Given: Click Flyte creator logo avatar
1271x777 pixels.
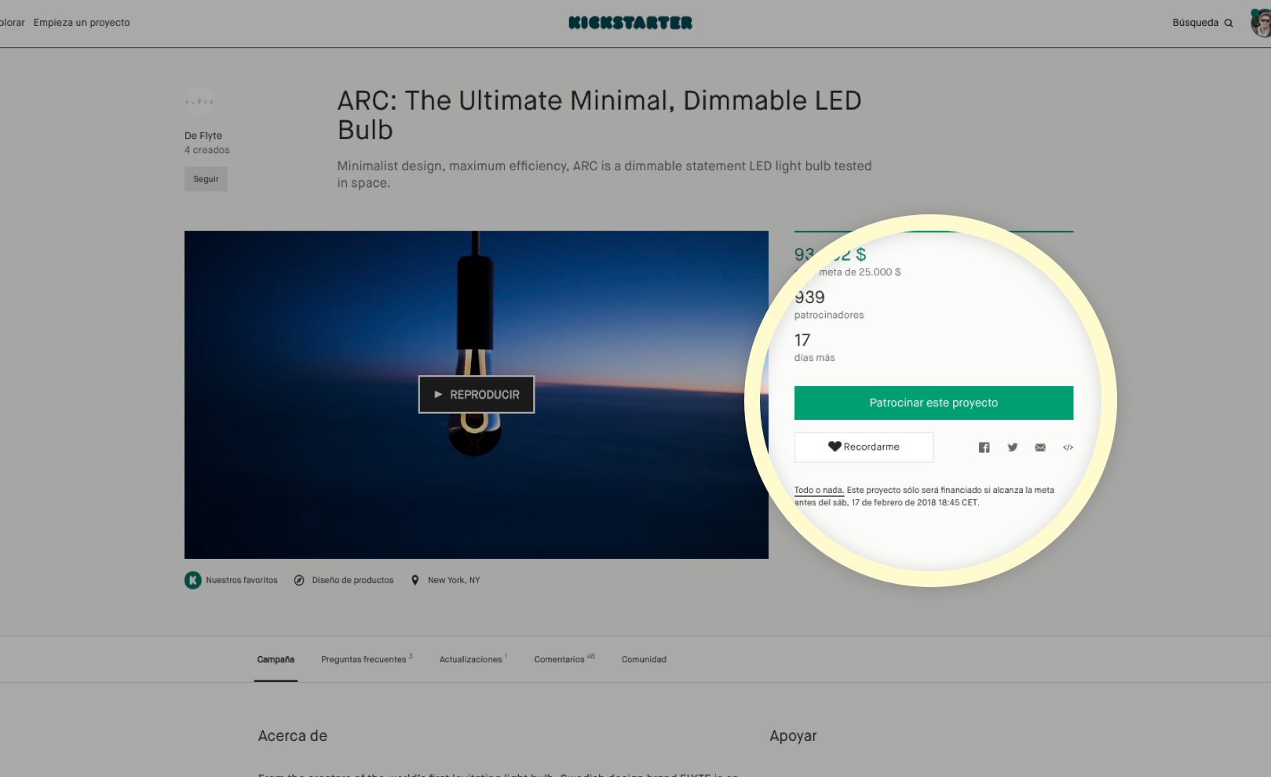Looking at the screenshot, I should click(199, 102).
